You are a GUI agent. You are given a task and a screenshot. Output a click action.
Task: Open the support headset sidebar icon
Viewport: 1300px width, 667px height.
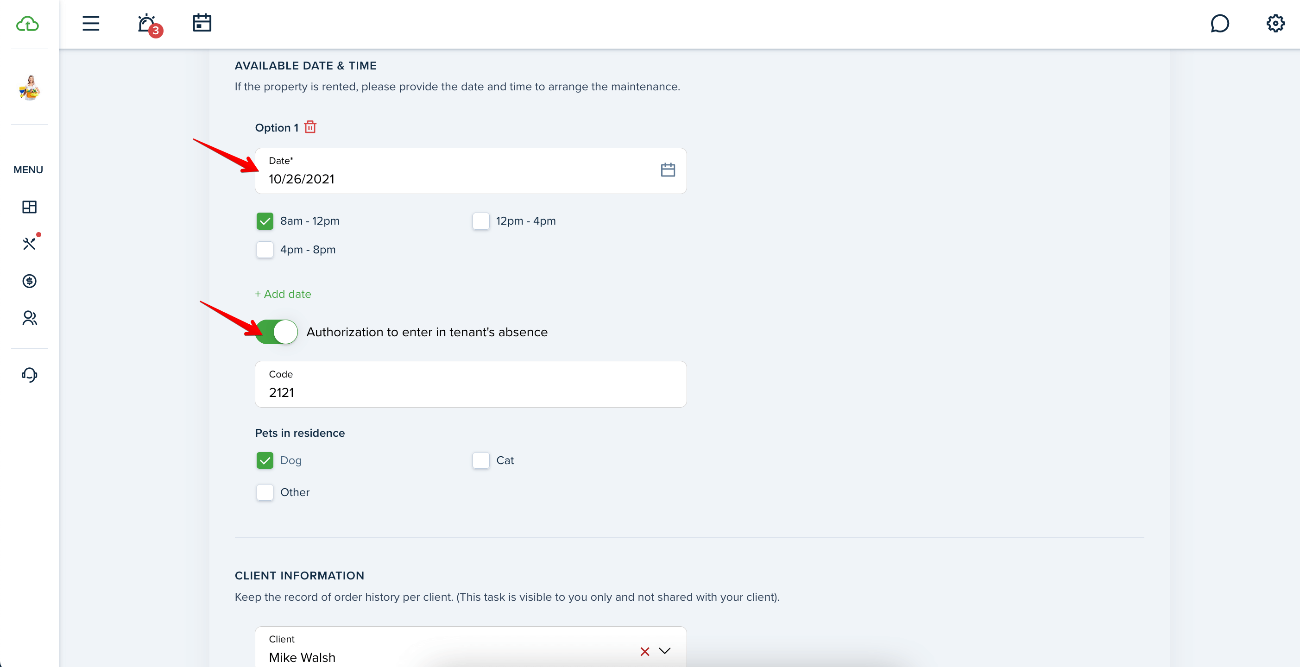click(x=29, y=375)
